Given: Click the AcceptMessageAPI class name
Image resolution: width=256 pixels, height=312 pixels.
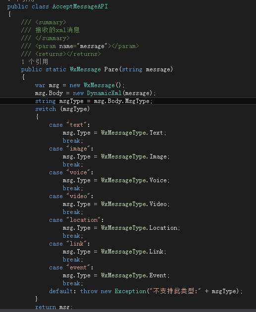Looking at the screenshot, I should coord(80,6).
